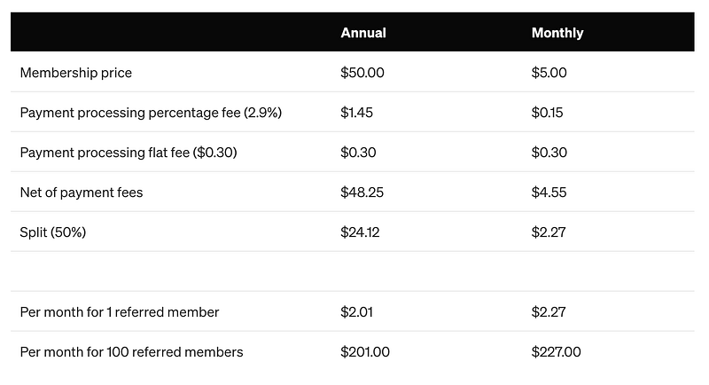The width and height of the screenshot is (709, 385).
Task: Select Payment processing percentage fee (2.9%) label
Action: coord(151,113)
